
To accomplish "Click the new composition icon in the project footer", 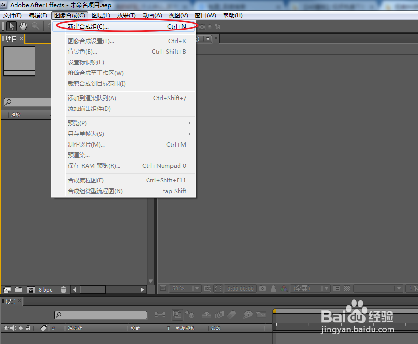I will 31,290.
